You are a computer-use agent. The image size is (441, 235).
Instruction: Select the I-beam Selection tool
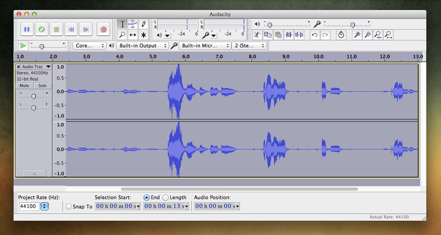122,24
